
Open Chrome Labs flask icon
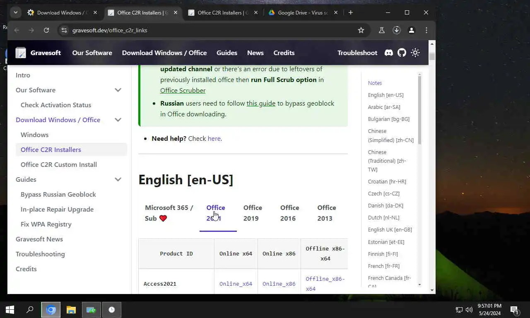pos(382,30)
